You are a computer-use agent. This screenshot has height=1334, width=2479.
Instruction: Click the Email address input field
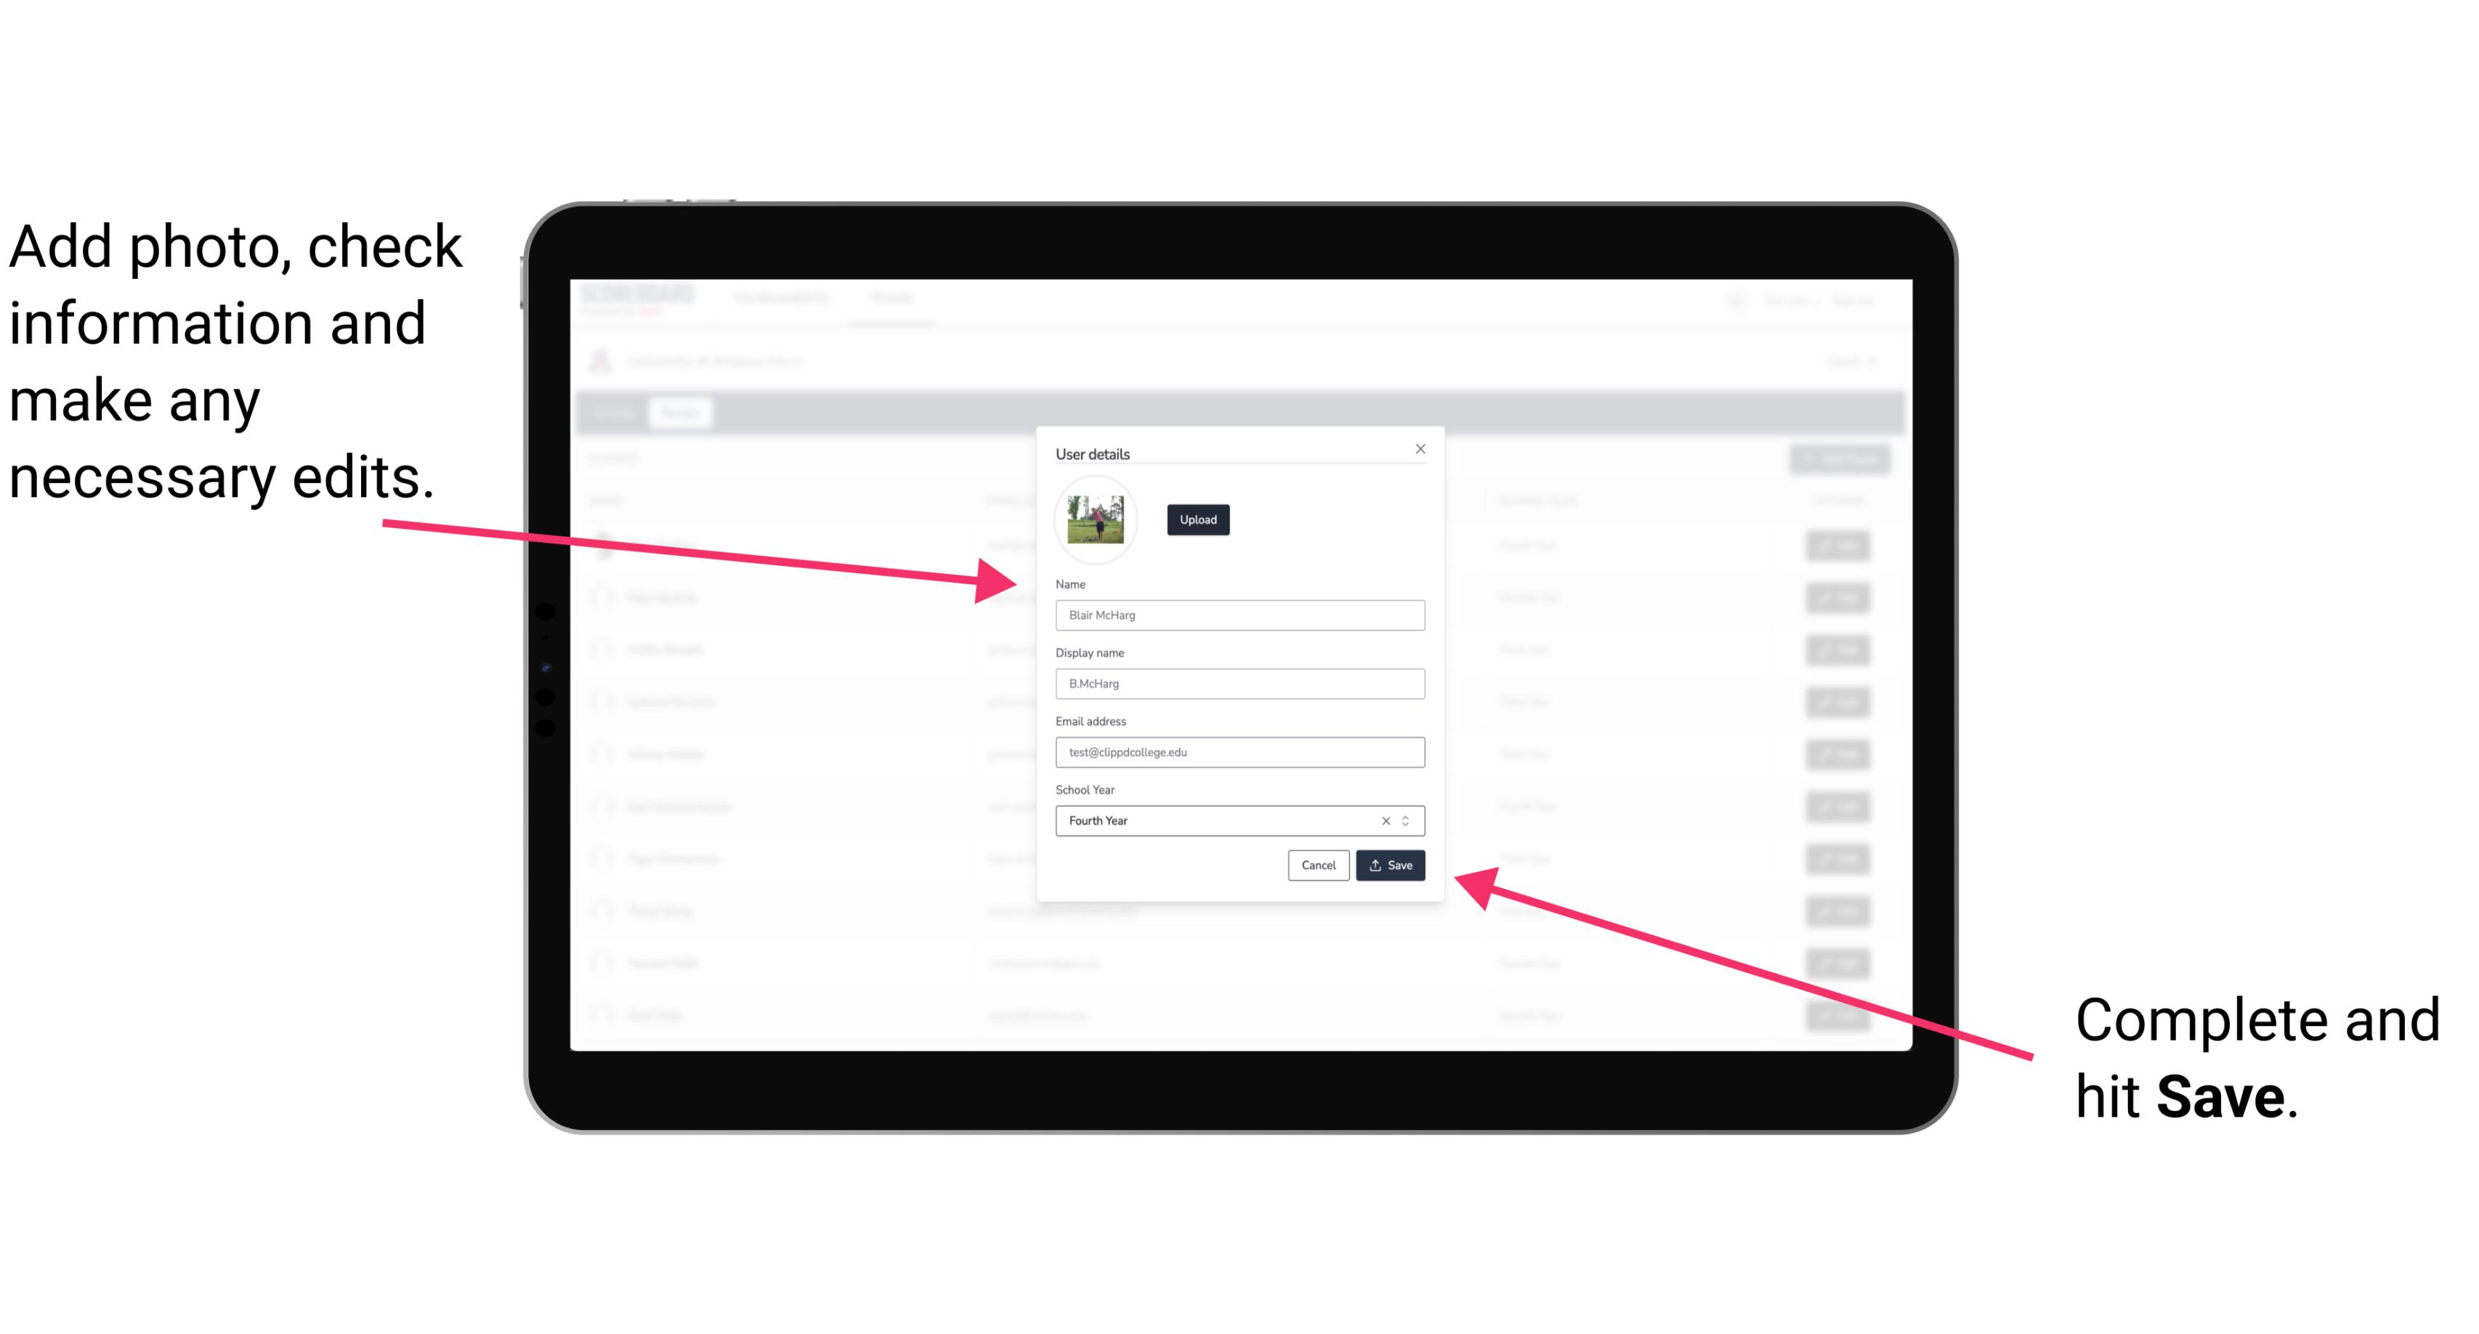coord(1240,753)
